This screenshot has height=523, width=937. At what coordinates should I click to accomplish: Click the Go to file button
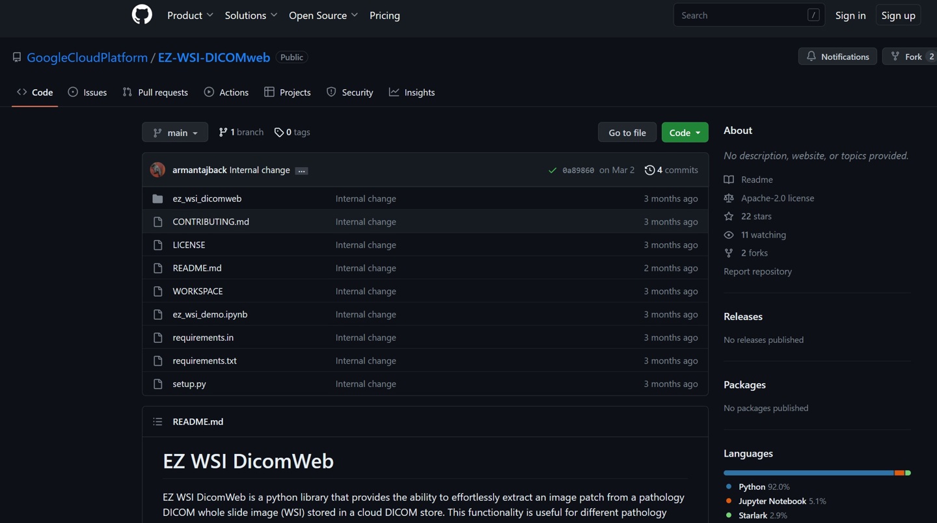(x=627, y=132)
